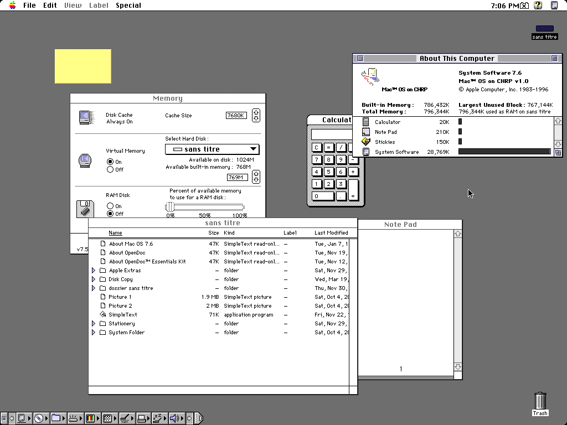The height and width of the screenshot is (425, 567).
Task: Open the help question mark menu icon
Action: click(538, 6)
